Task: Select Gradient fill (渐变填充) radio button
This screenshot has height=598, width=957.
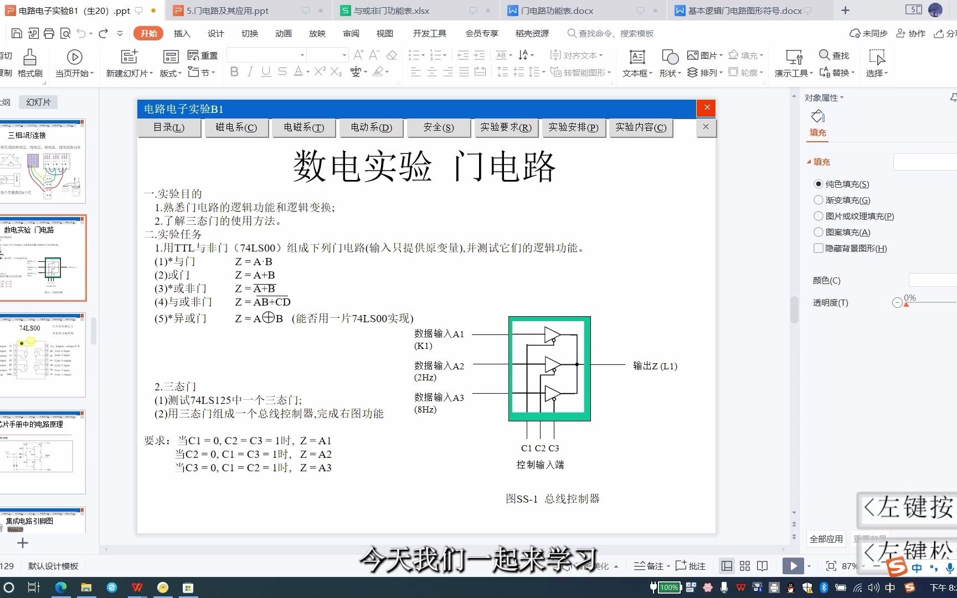Action: click(819, 200)
